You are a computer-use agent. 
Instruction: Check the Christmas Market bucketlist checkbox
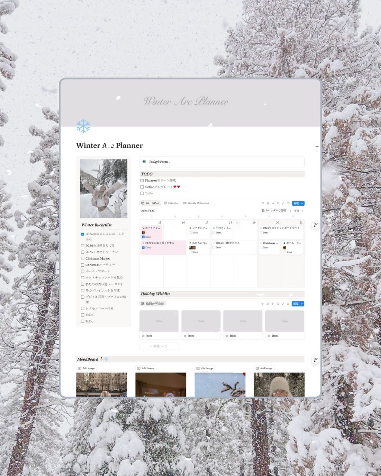click(x=83, y=258)
